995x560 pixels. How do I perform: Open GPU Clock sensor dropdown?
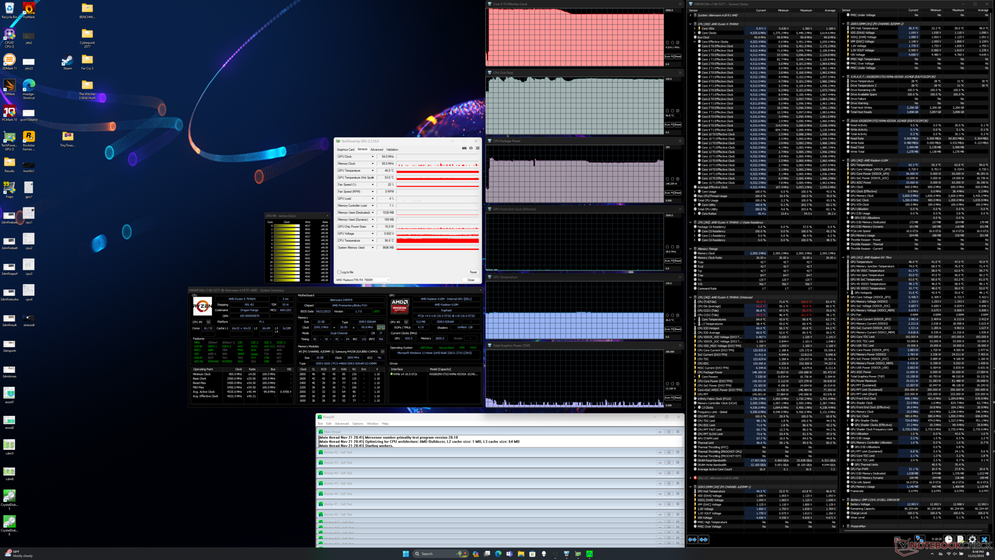tap(372, 157)
